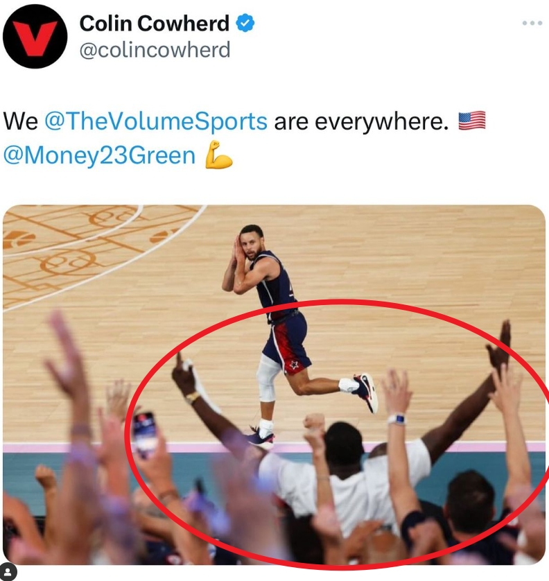Click the blue verified checkmark badge
The width and height of the screenshot is (549, 581).
[x=245, y=23]
